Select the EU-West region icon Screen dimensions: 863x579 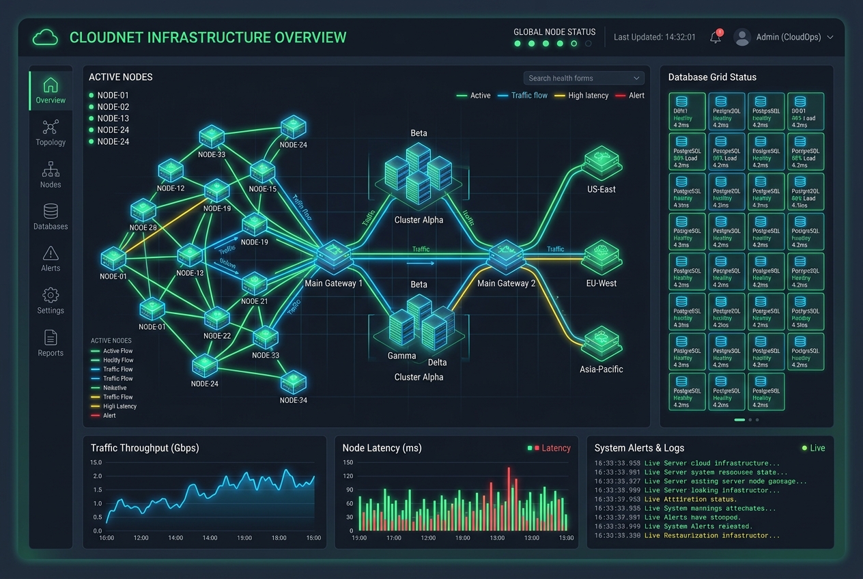point(602,257)
